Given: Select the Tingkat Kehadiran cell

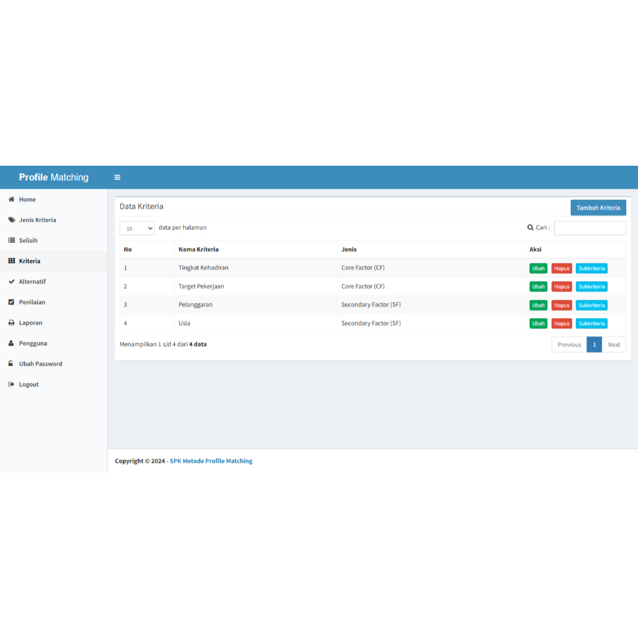Looking at the screenshot, I should 256,268.
